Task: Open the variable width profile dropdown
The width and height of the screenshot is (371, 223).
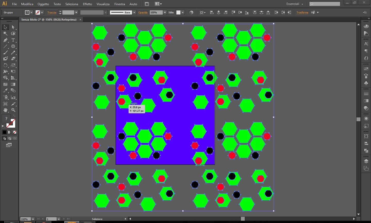Action: pos(105,12)
